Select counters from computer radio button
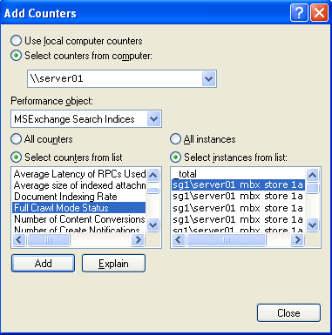The height and width of the screenshot is (335, 332). [16, 56]
